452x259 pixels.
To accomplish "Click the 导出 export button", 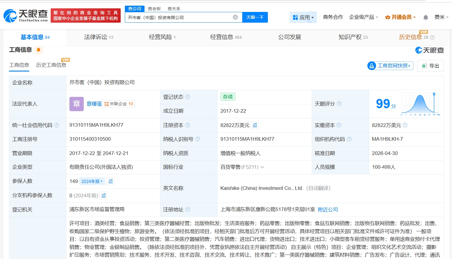I will point(431,66).
